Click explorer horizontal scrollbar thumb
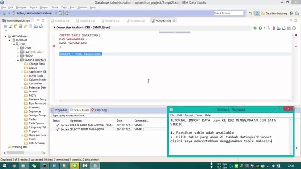The height and width of the screenshot is (169, 301). pyautogui.click(x=15, y=153)
